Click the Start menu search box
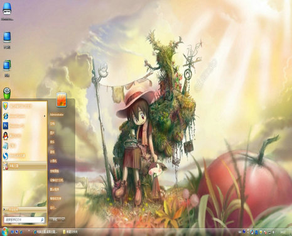The width and height of the screenshot is (292, 236). (x=24, y=220)
